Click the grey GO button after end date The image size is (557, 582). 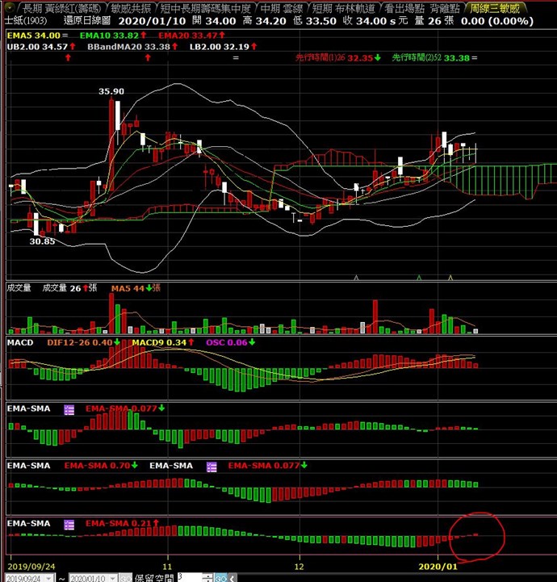[125, 578]
